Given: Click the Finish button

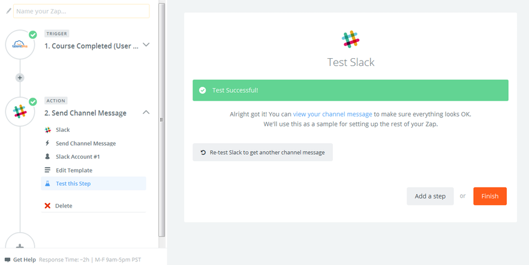Looking at the screenshot, I should tap(490, 196).
